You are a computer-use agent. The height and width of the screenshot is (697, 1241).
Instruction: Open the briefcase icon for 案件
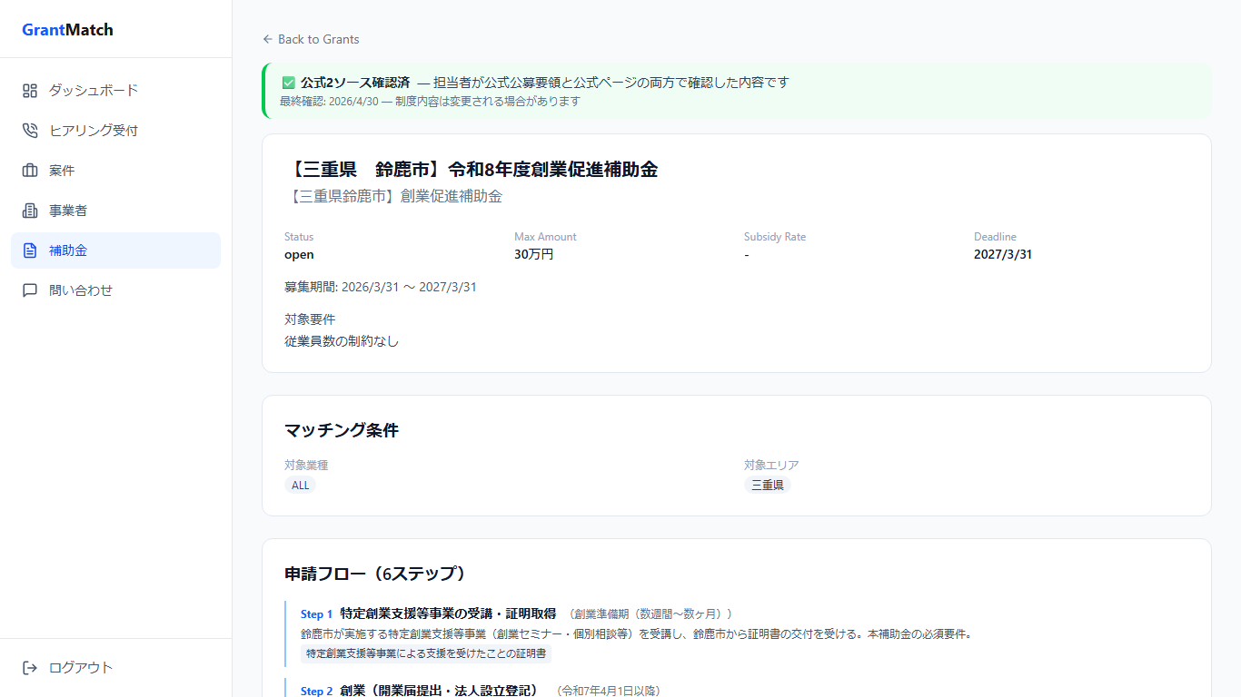click(29, 170)
